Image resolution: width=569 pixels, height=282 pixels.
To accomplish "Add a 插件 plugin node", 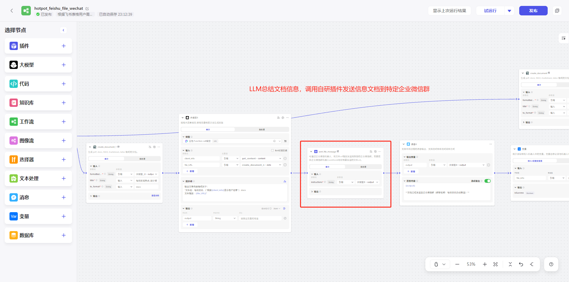I will (63, 46).
